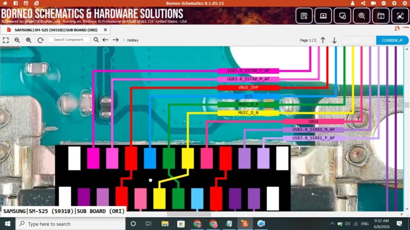Close the SAMSUNG SM-S25 SUB BOARD tab

click(x=105, y=30)
